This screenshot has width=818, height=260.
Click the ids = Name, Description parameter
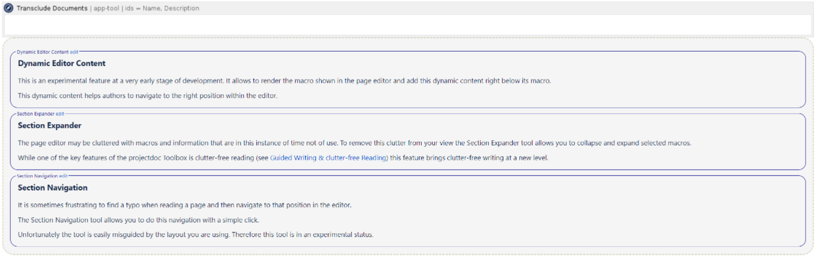[x=162, y=8]
